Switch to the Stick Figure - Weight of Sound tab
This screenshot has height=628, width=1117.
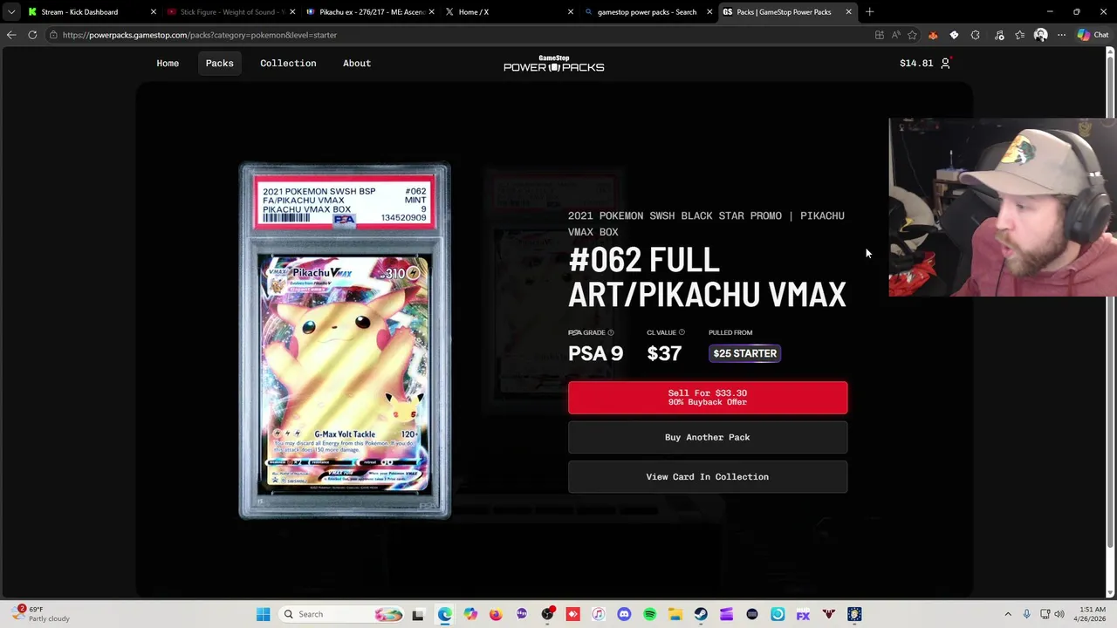(x=231, y=12)
